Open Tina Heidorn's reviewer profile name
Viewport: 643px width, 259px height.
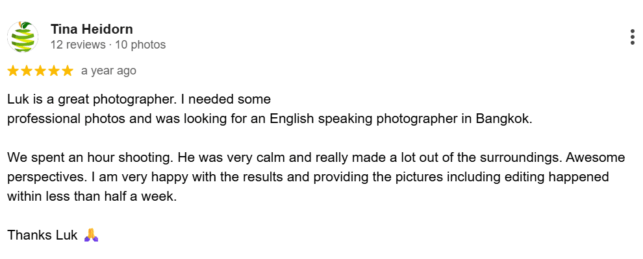92,29
